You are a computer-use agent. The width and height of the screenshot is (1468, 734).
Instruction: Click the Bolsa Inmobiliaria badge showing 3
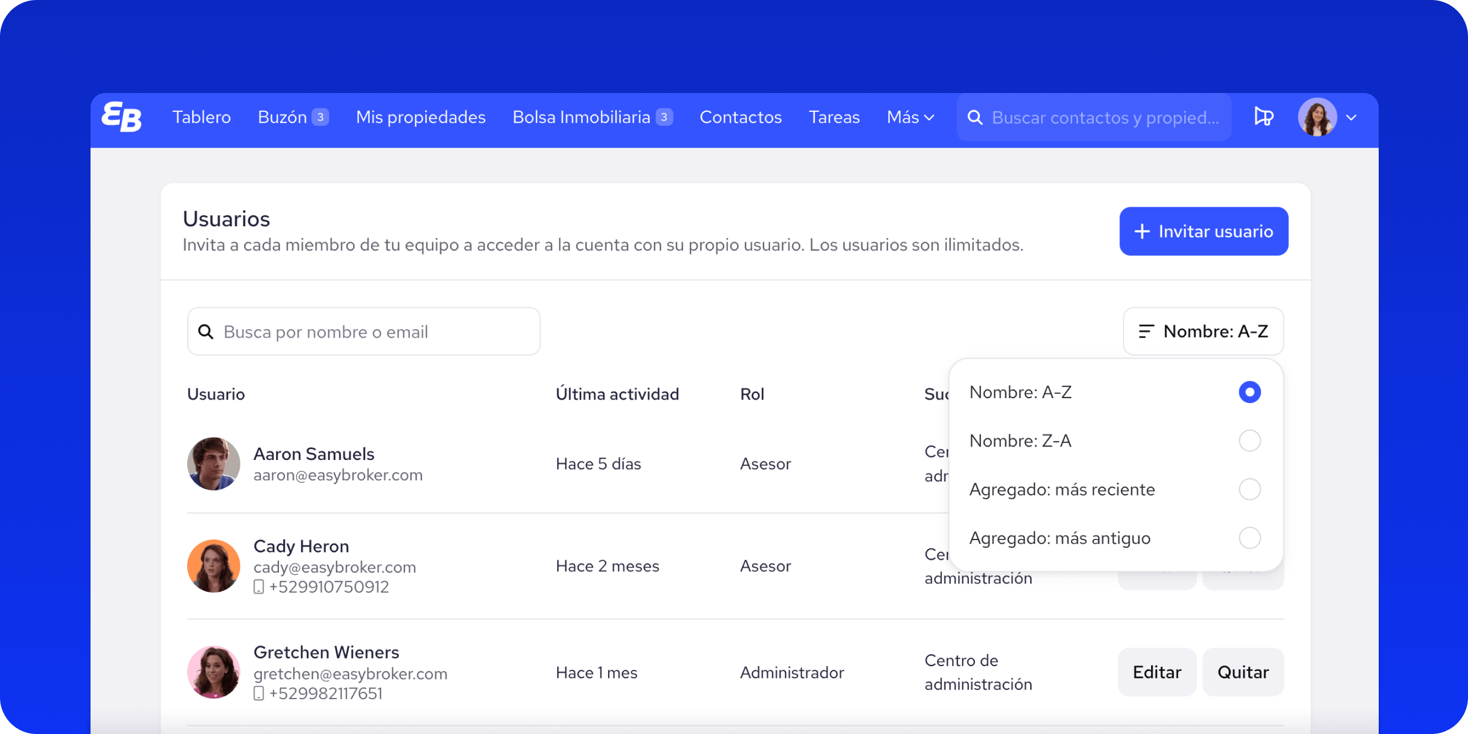pyautogui.click(x=664, y=117)
